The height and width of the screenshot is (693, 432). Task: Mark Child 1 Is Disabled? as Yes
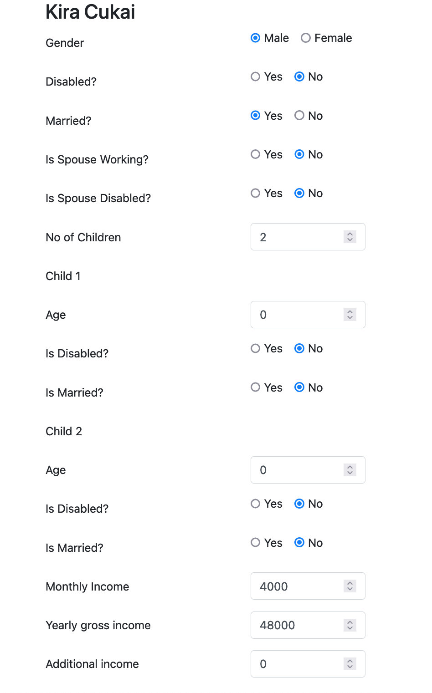[256, 349]
